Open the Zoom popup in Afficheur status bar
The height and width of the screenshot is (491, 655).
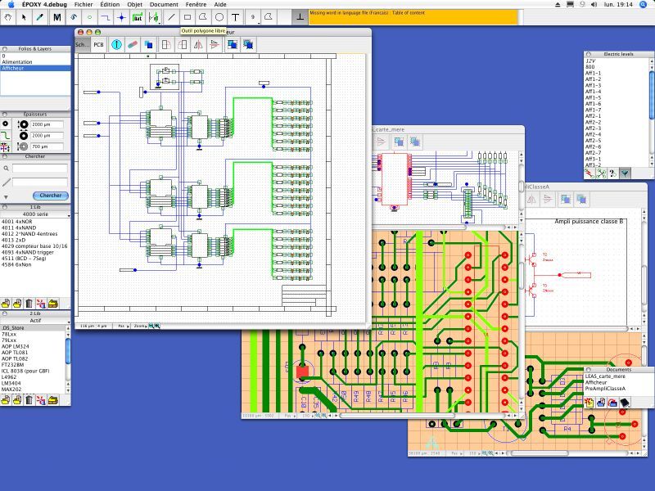point(139,326)
